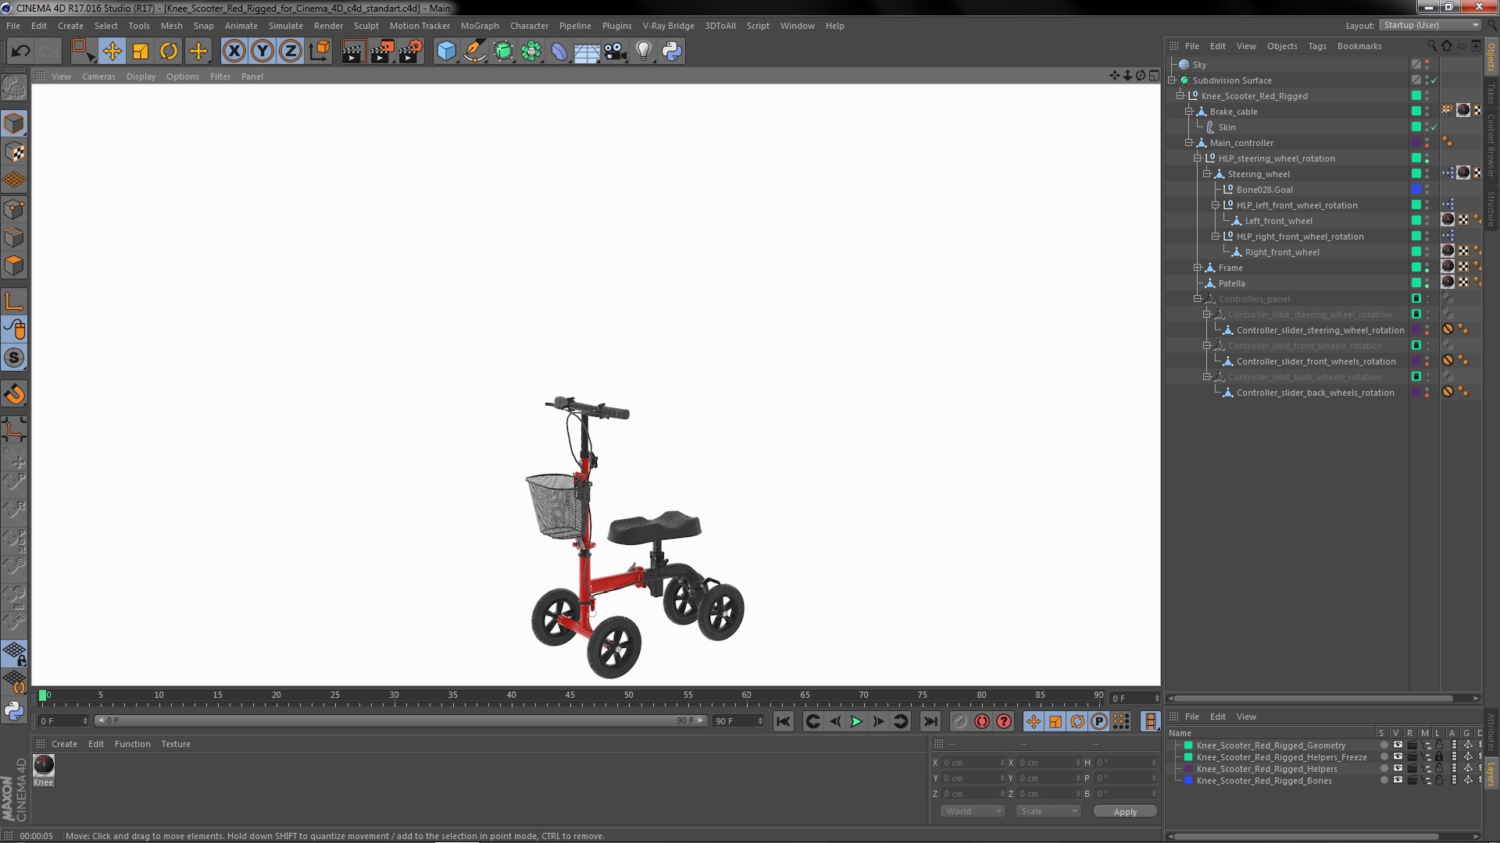Click the X position input field
1500x843 pixels.
tap(973, 763)
